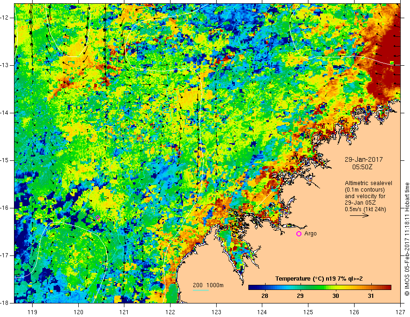Click the 29 tick label on the color bar
The width and height of the screenshot is (410, 317).
click(x=300, y=296)
